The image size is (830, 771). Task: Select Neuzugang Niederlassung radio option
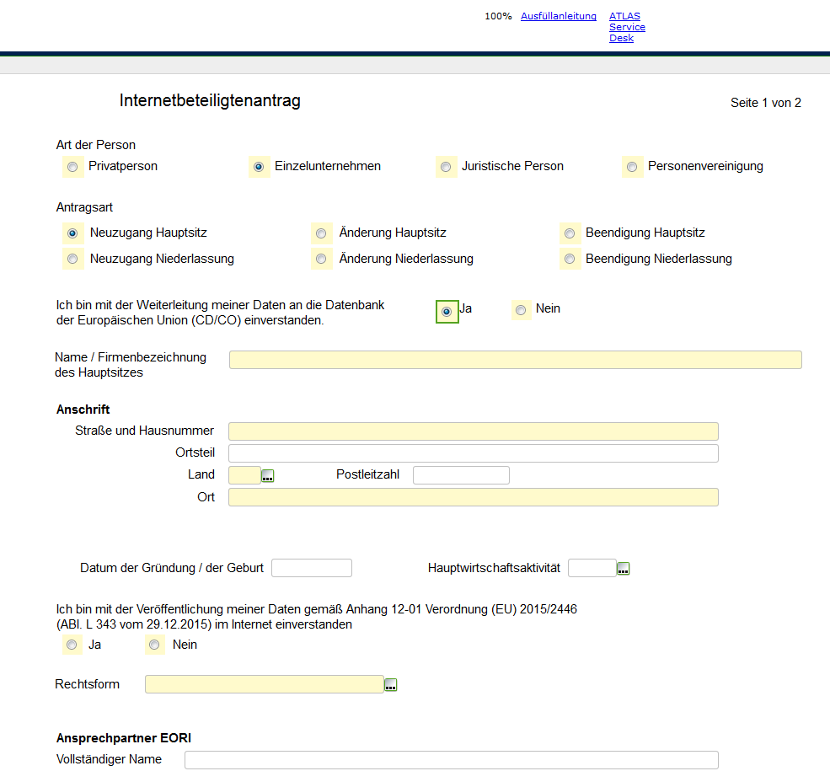72,259
